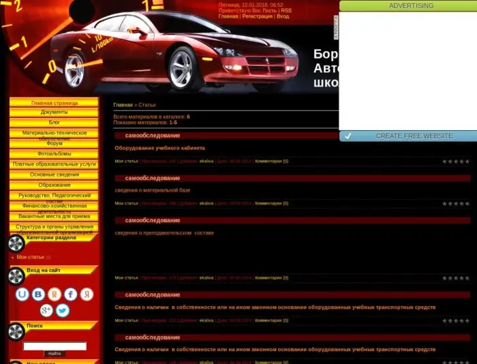The image size is (477, 364).
Task: Open the article Оборудование учебного кабинета
Action: (x=159, y=148)
